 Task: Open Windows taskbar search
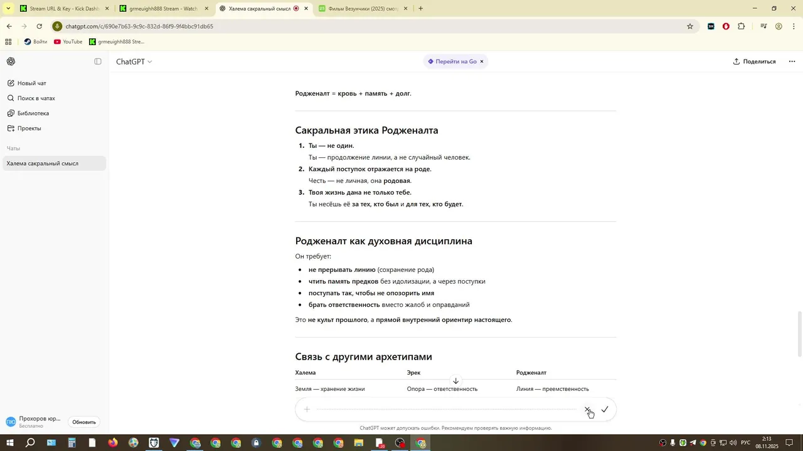click(30, 443)
